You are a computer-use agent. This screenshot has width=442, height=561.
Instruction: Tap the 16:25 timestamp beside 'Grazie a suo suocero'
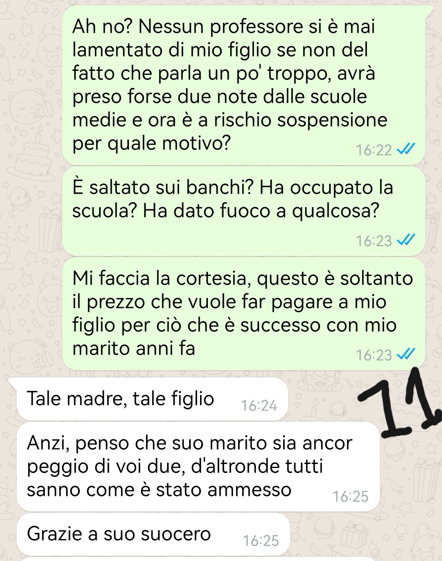pos(261,541)
